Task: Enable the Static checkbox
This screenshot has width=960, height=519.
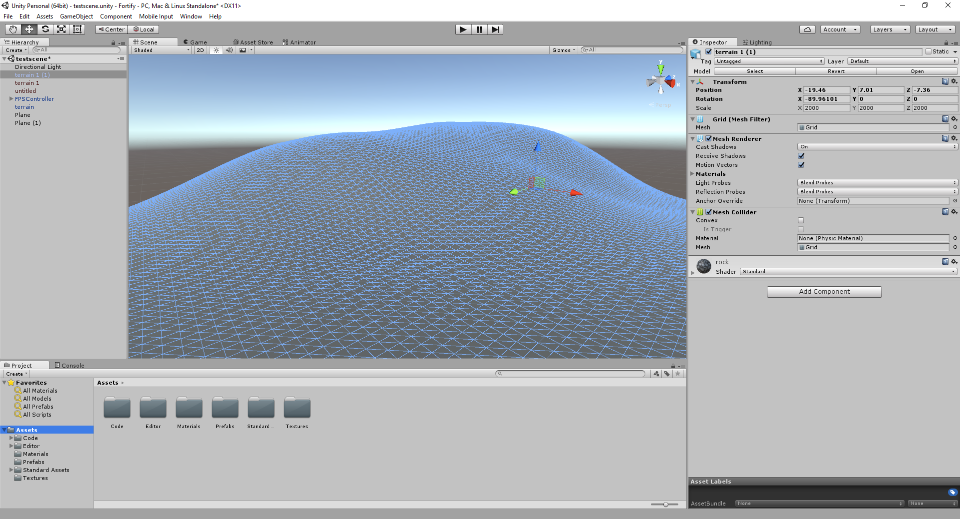Action: coord(928,51)
